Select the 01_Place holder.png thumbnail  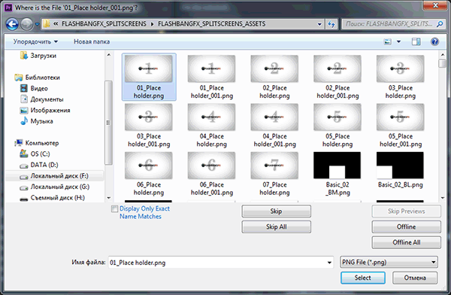tap(149, 68)
